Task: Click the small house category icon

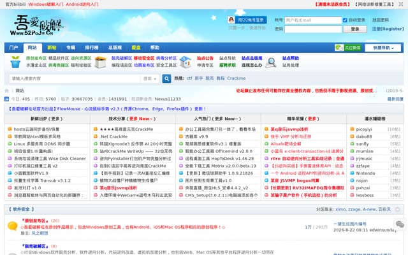Action: [x=186, y=62]
